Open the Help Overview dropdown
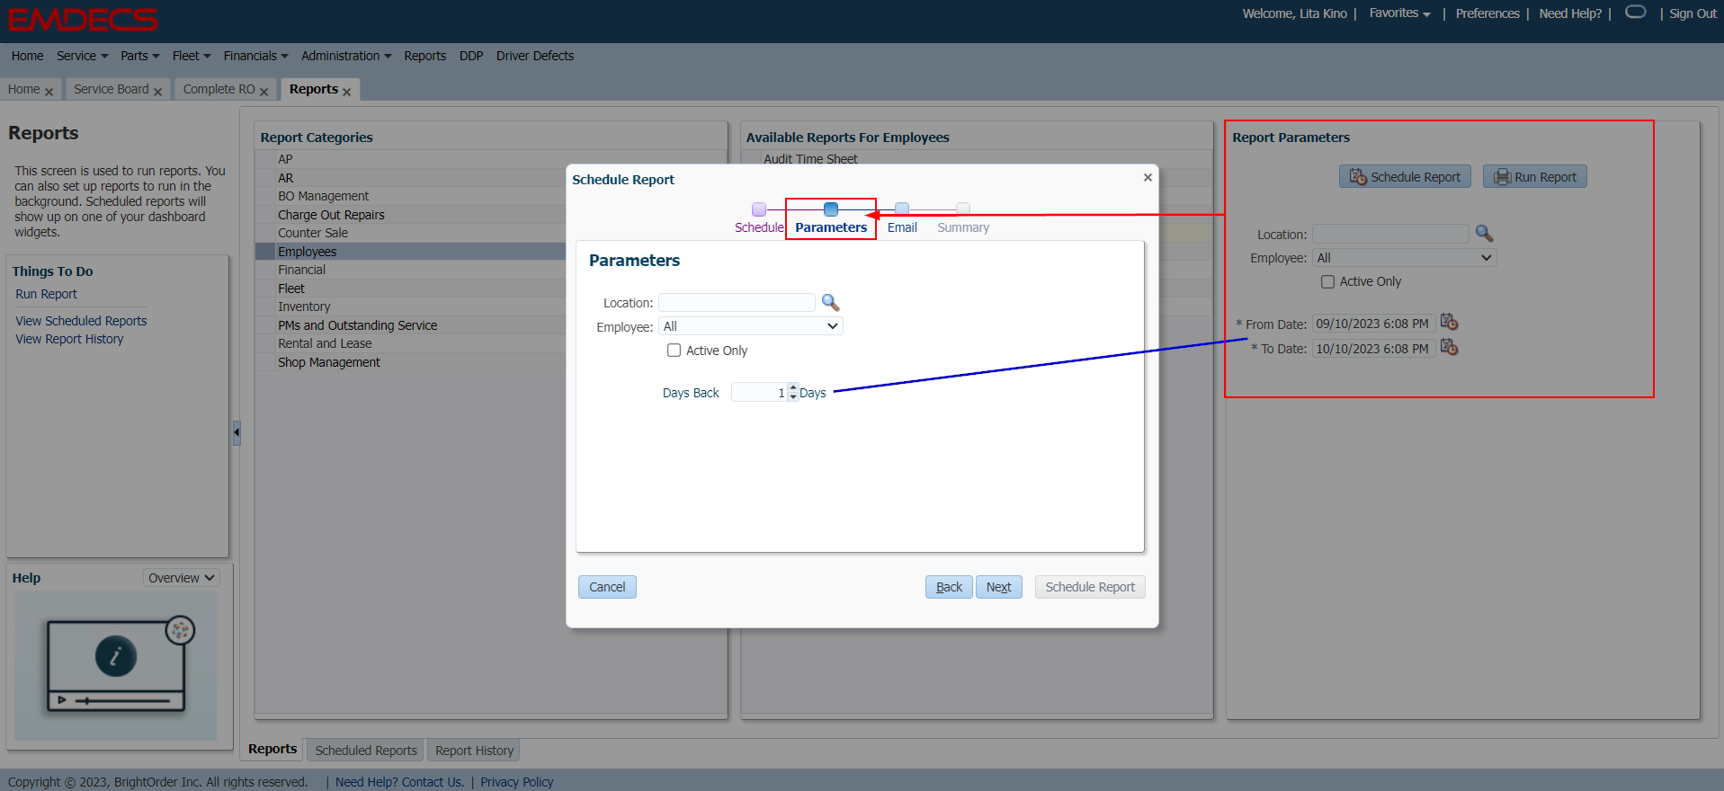The width and height of the screenshot is (1724, 791). (x=181, y=578)
